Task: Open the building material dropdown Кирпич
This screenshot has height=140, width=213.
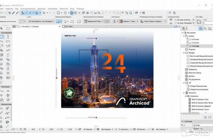Action: click(129, 21)
